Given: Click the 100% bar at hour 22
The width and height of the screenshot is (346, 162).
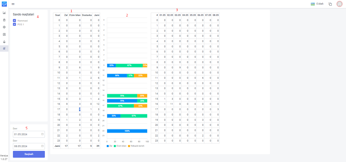Looking at the screenshot, I should (127, 131).
